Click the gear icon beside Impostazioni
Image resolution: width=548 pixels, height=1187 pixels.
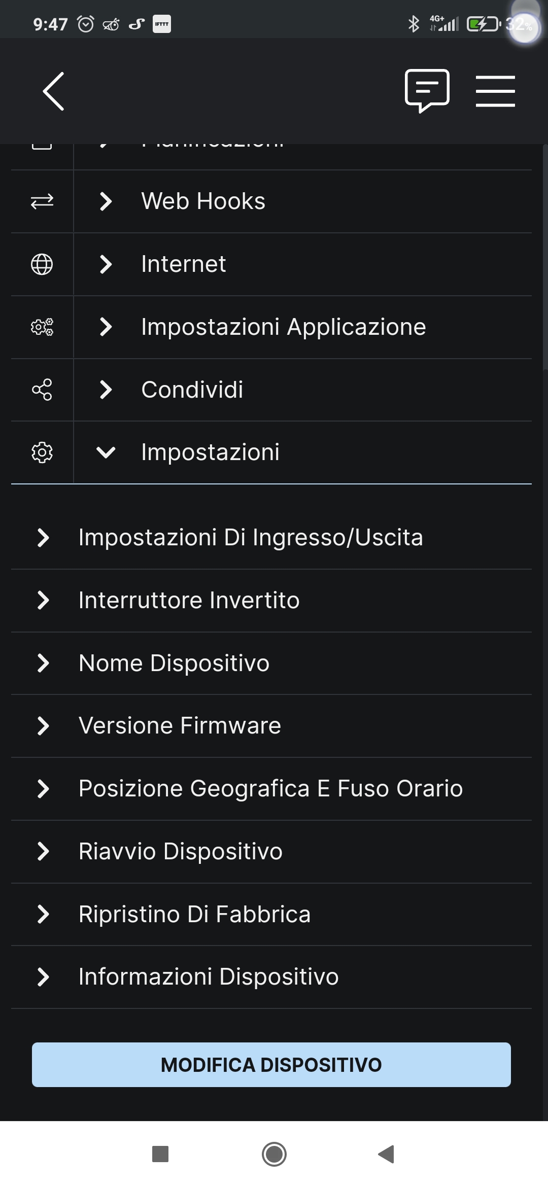(43, 453)
